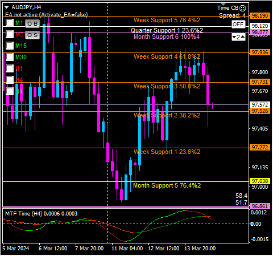The width and height of the screenshot is (273, 256).
Task: Select the Time CB label
Action: tap(227, 8)
